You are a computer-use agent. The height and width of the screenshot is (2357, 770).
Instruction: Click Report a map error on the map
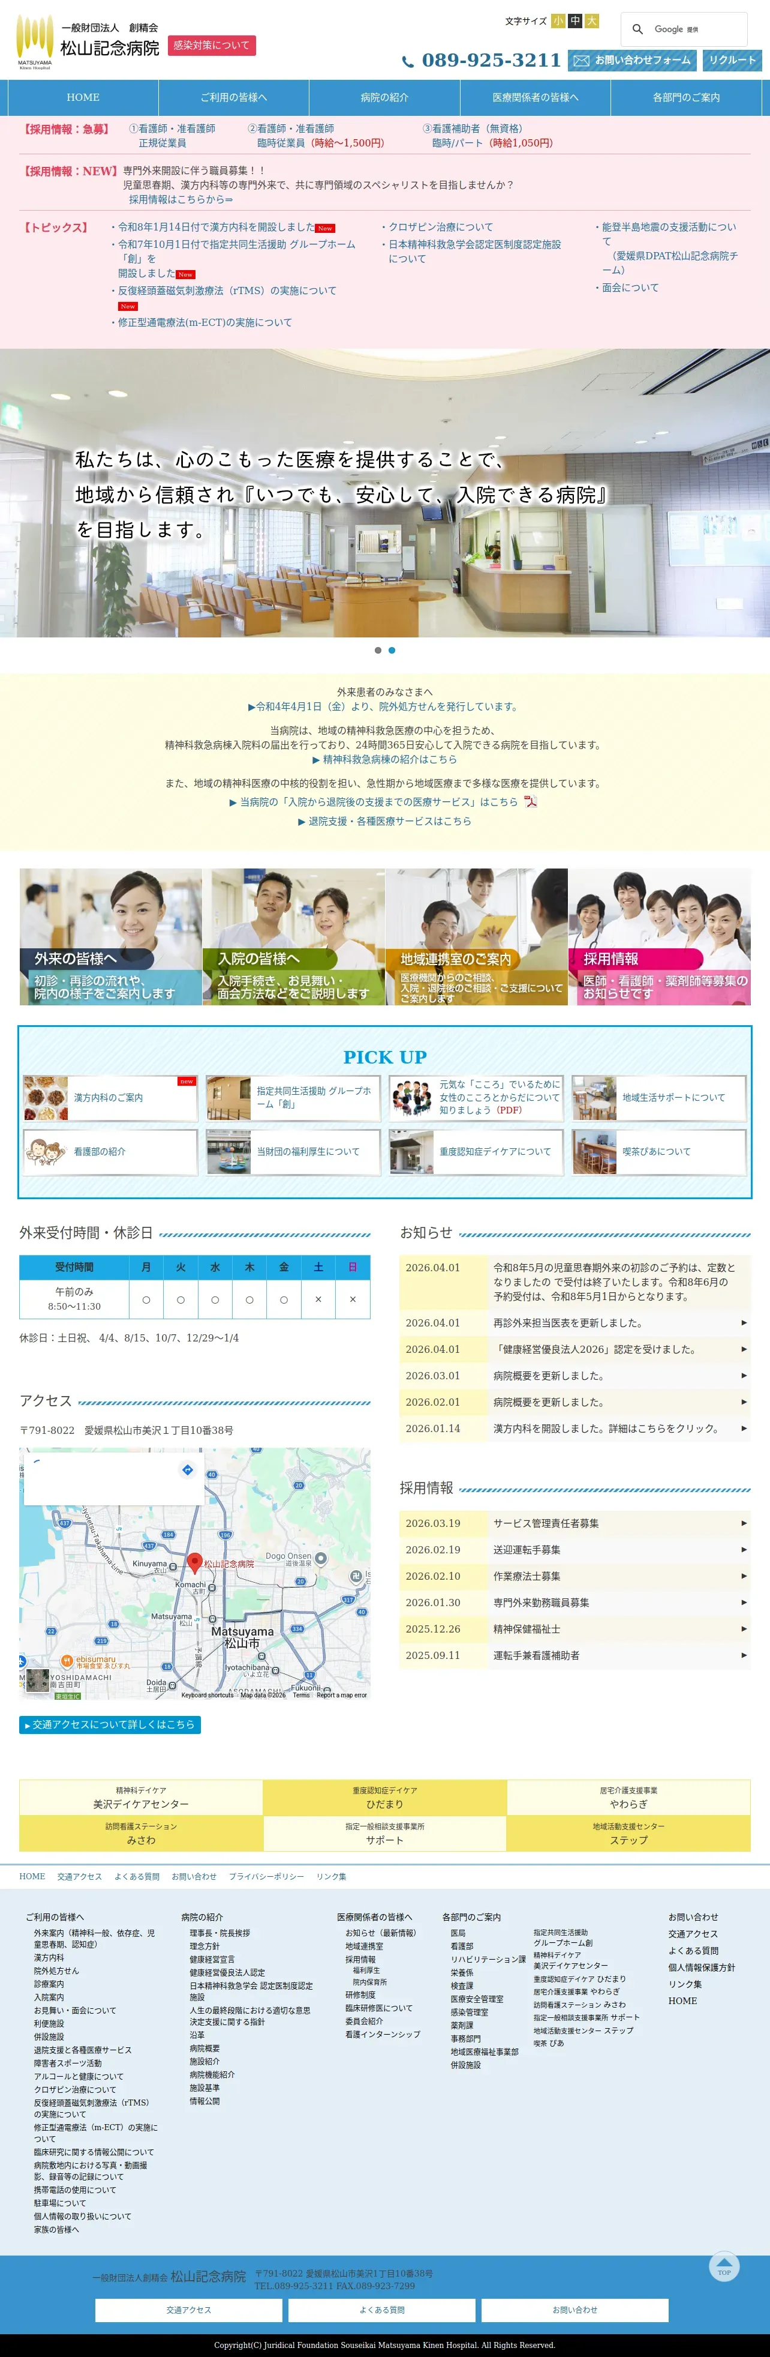click(341, 1696)
